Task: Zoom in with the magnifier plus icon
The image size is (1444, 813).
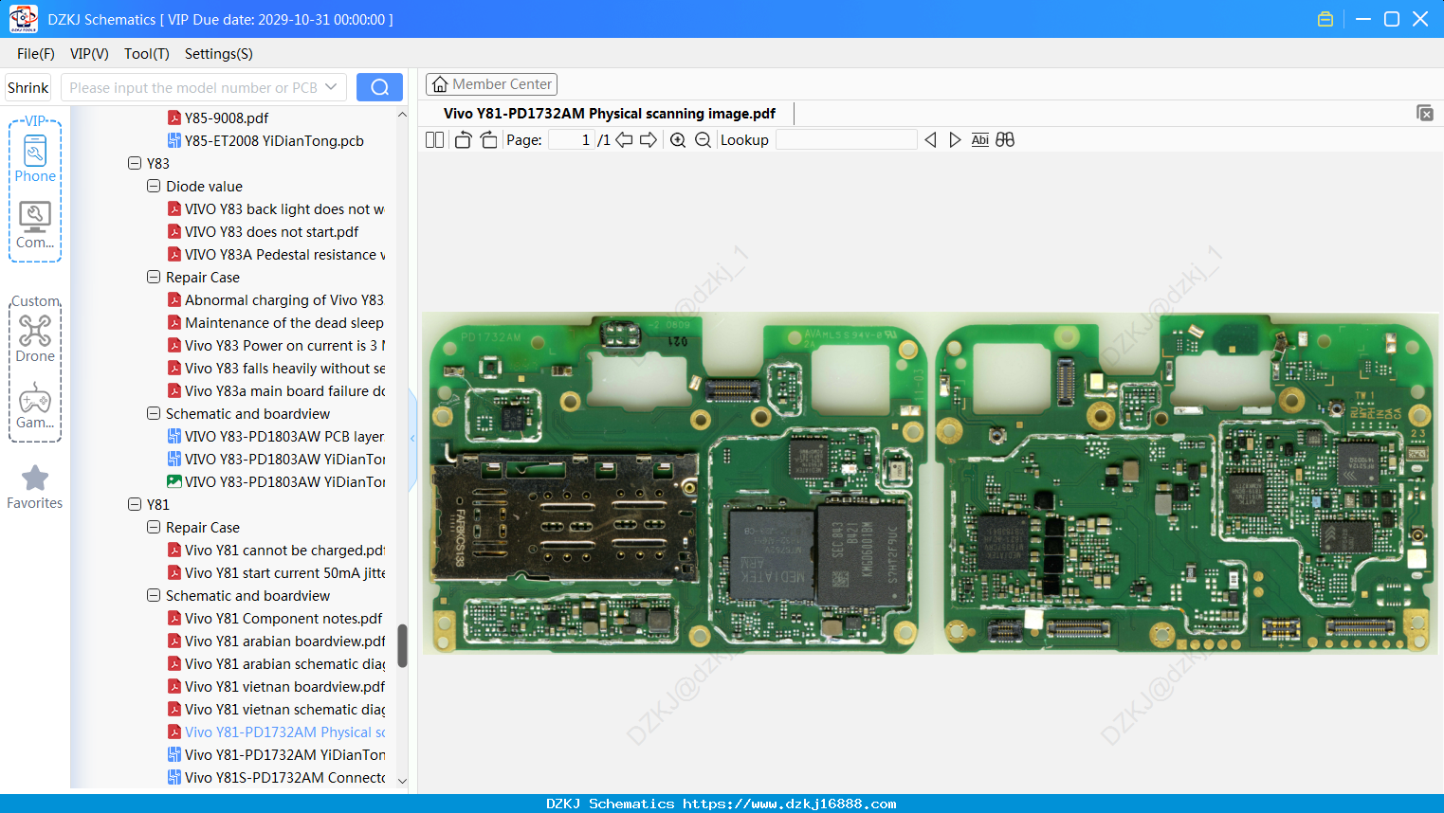Action: coord(678,140)
